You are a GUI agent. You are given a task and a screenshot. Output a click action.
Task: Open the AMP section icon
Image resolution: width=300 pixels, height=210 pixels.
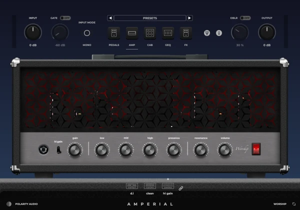tap(132, 33)
